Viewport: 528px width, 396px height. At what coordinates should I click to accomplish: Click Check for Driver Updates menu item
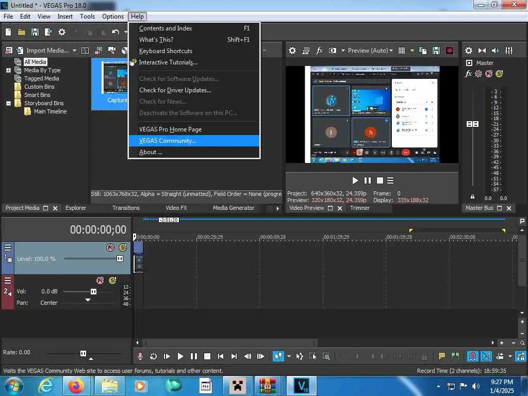[194, 90]
